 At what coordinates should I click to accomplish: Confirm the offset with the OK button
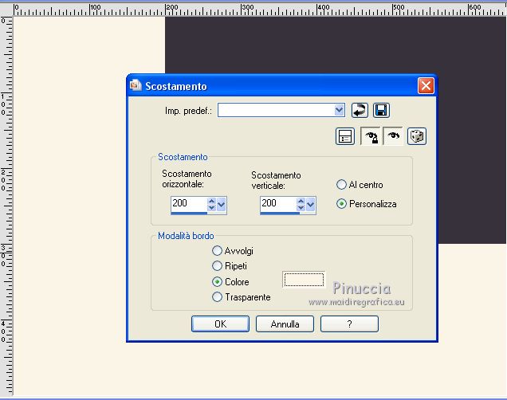[220, 324]
